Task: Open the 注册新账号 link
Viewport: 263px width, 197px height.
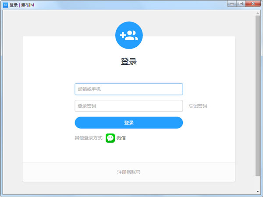Action: [x=129, y=172]
